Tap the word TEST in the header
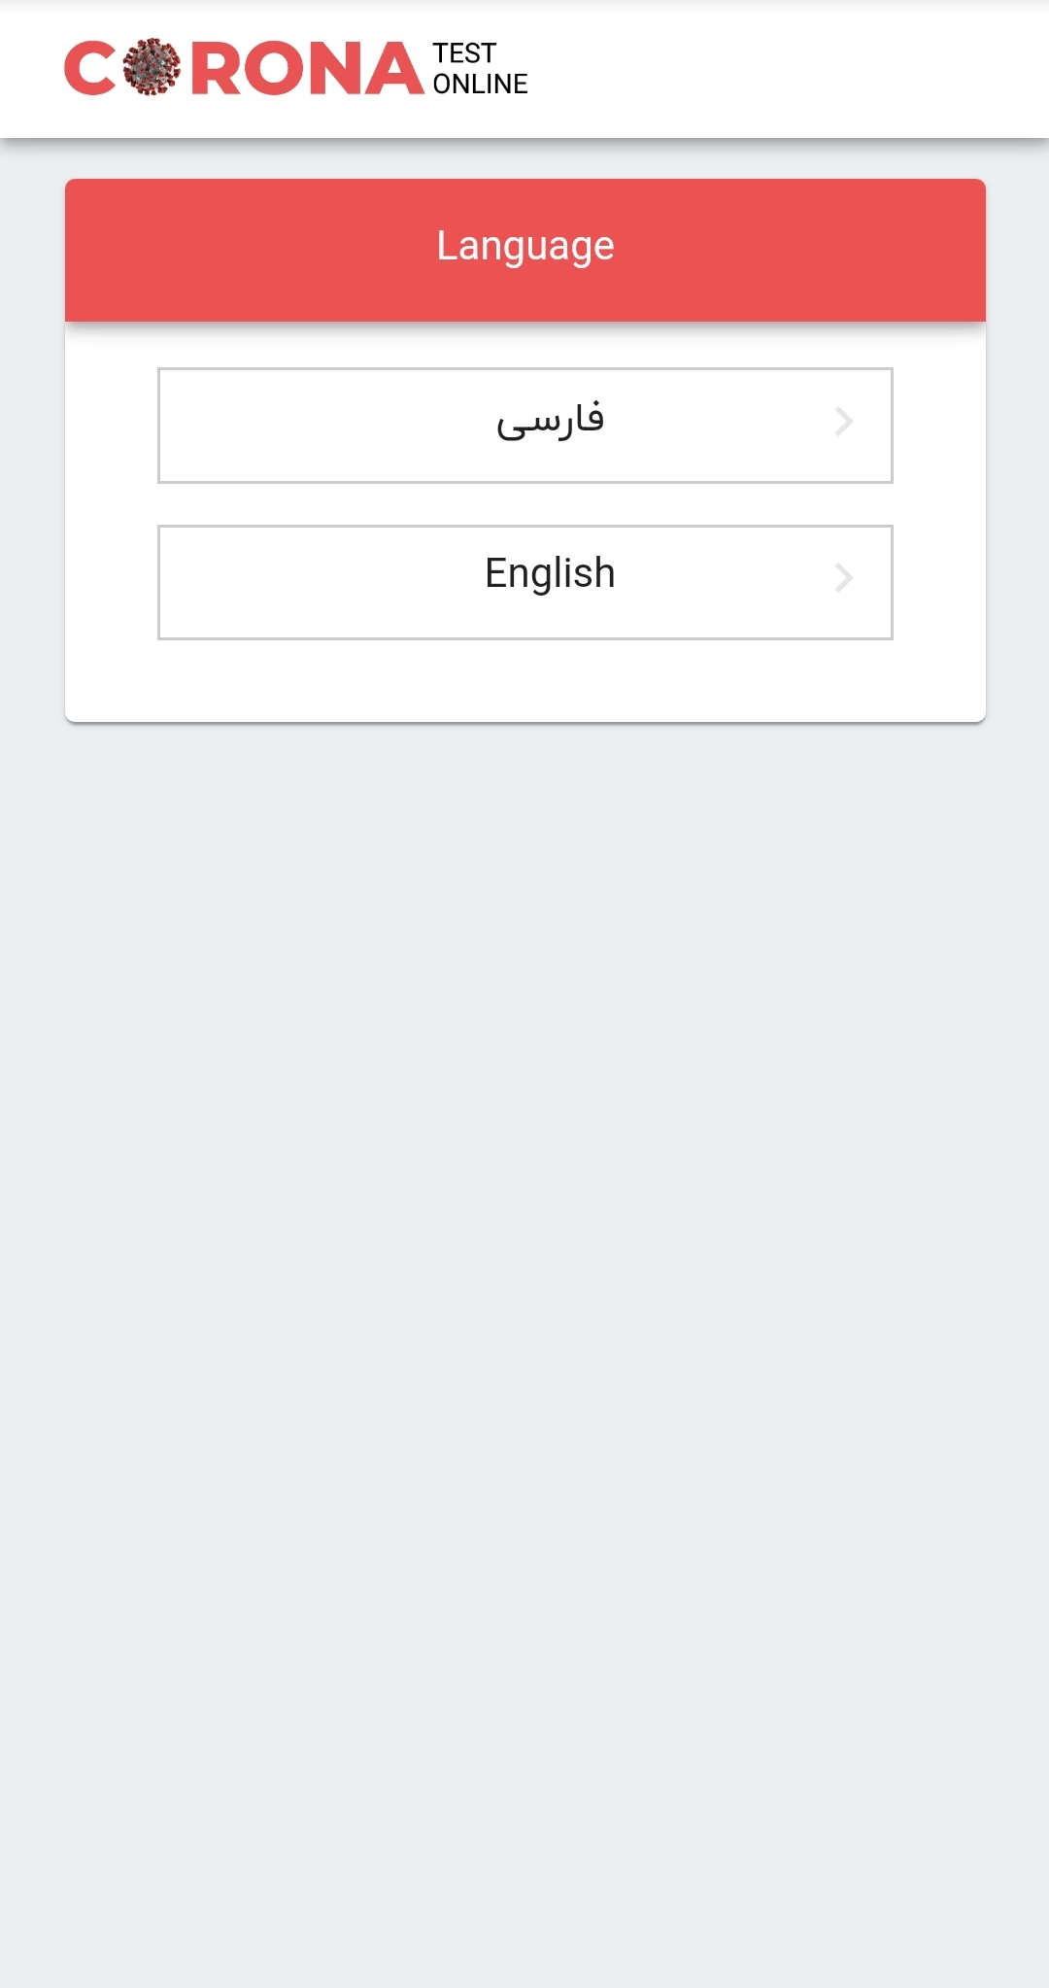Viewport: 1049px width, 1988px height. [x=464, y=52]
